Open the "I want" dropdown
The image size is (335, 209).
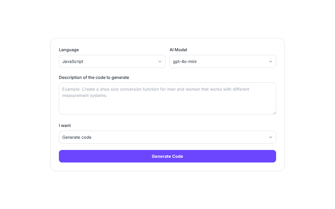coord(167,137)
